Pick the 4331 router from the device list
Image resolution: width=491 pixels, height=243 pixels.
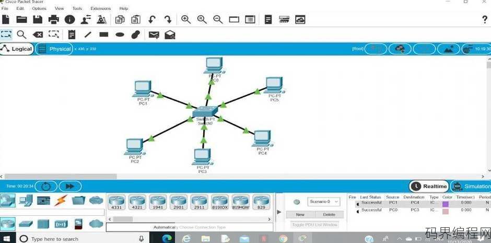[116, 202]
